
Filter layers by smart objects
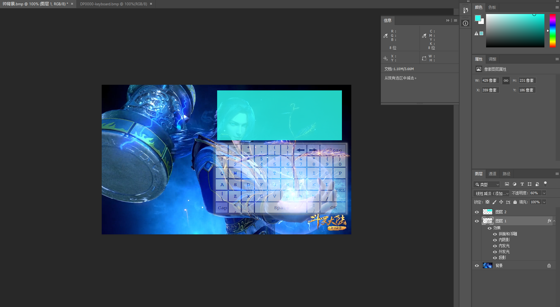coord(537,184)
